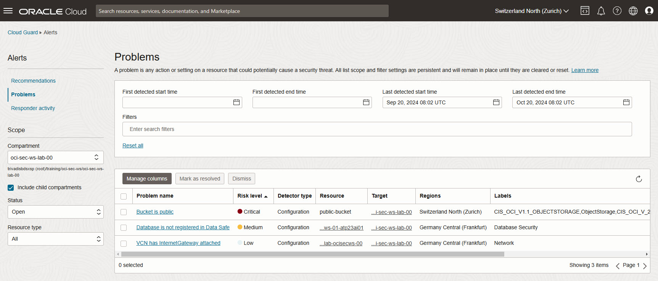
Task: Open Last detected start time calendar
Action: pos(496,102)
